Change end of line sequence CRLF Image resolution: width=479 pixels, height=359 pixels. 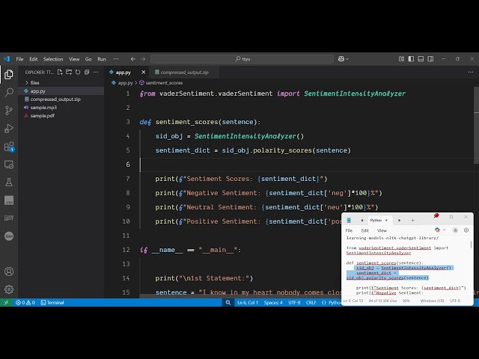point(311,302)
